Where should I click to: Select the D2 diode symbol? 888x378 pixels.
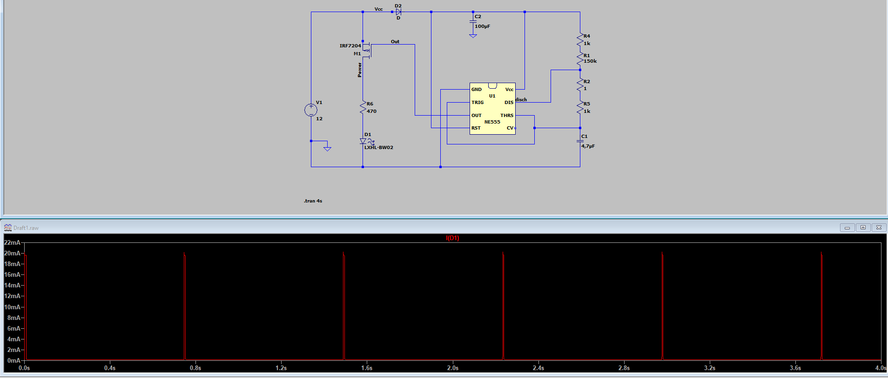pos(398,12)
